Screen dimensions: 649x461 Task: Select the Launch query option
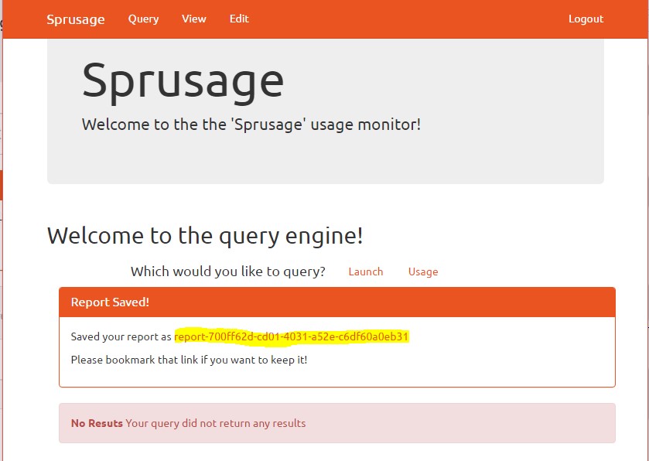tap(365, 271)
